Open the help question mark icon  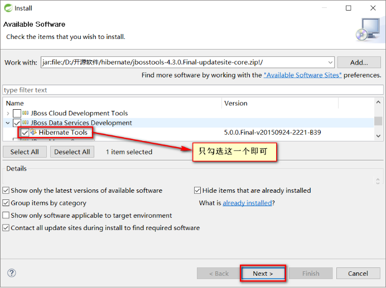[x=12, y=273]
